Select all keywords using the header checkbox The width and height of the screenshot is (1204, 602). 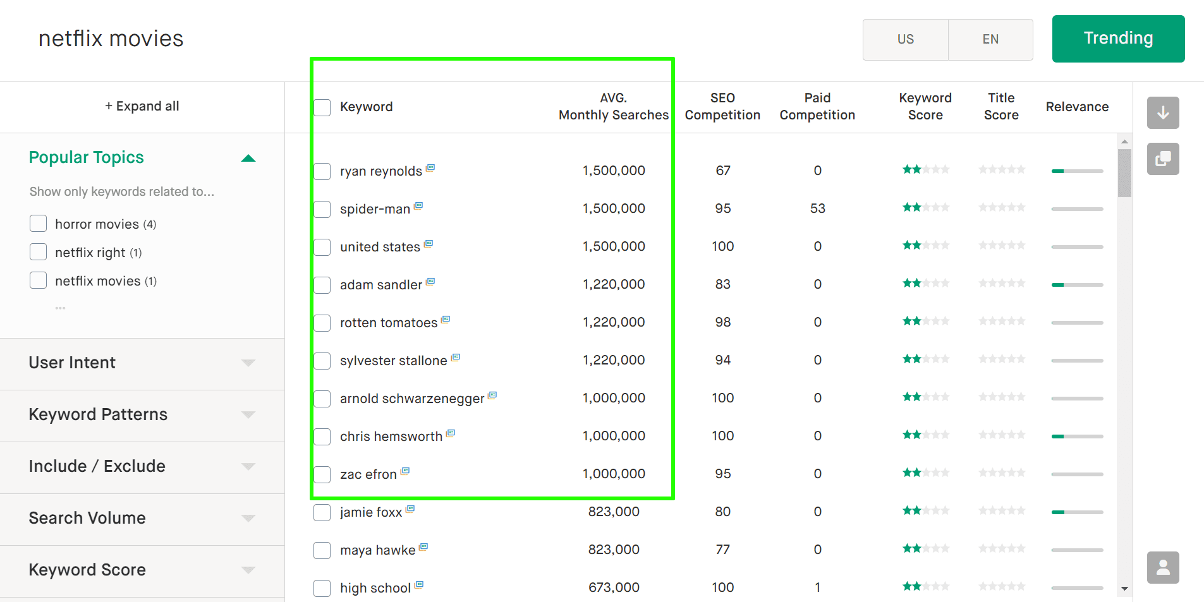(322, 107)
